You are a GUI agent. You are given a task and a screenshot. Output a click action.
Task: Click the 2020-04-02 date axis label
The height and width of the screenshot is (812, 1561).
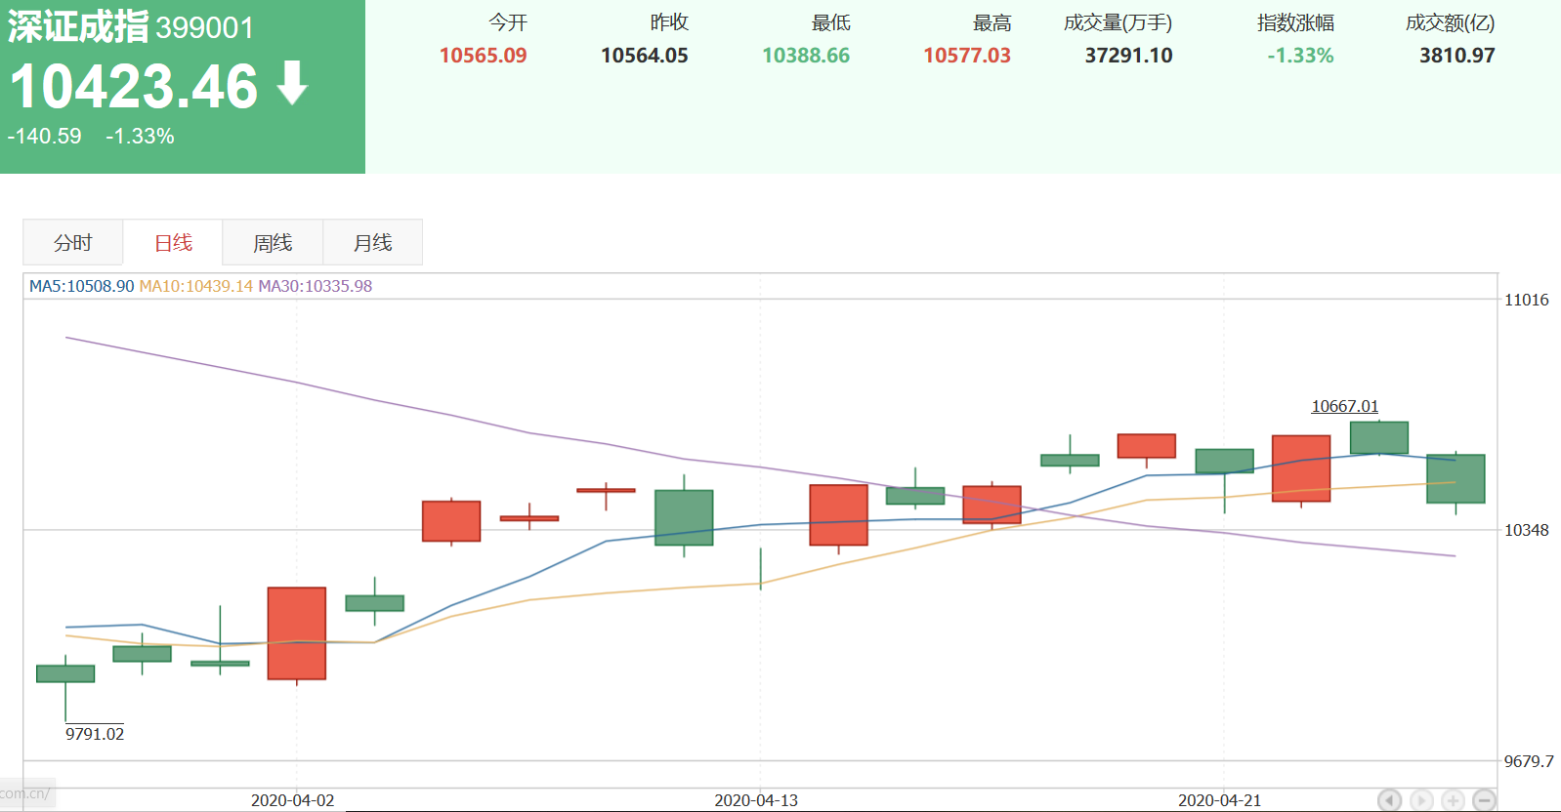coord(292,800)
